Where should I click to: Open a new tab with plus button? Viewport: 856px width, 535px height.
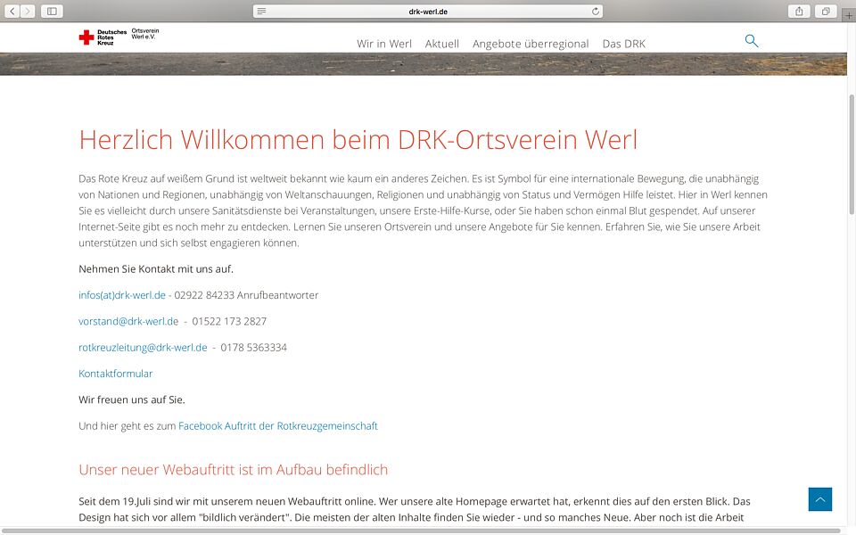click(x=849, y=15)
